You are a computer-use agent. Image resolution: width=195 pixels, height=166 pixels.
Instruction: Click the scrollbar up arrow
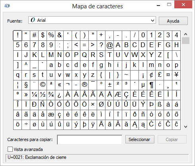pos(185,34)
